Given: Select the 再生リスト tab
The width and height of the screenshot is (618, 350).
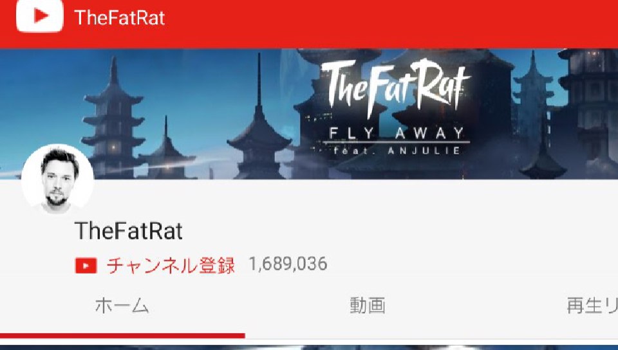Looking at the screenshot, I should pos(592,306).
